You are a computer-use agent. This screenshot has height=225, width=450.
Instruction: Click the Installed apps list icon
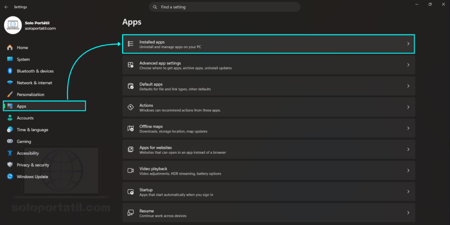point(131,44)
